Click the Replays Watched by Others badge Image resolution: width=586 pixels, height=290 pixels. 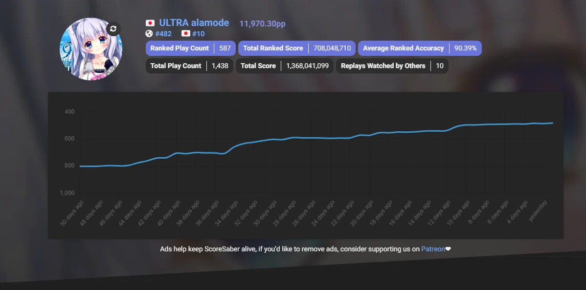coord(392,66)
